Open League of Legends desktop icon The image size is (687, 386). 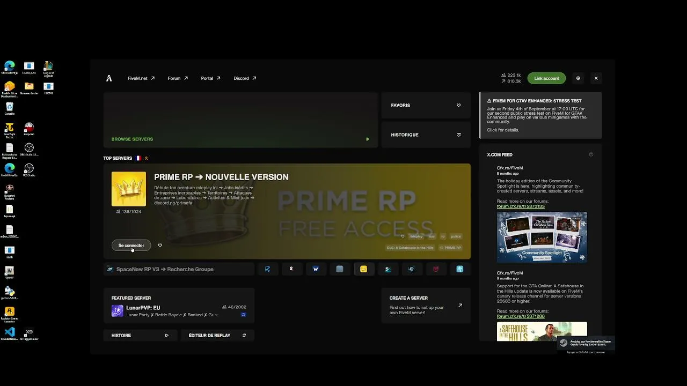click(48, 68)
